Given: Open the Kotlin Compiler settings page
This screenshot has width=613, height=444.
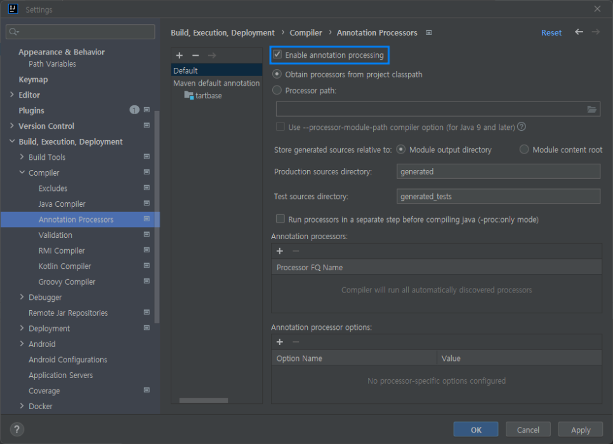Looking at the screenshot, I should [65, 266].
